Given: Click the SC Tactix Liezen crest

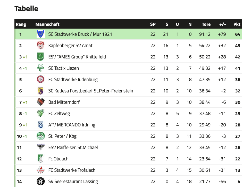Looking at the screenshot, I should (x=40, y=68).
